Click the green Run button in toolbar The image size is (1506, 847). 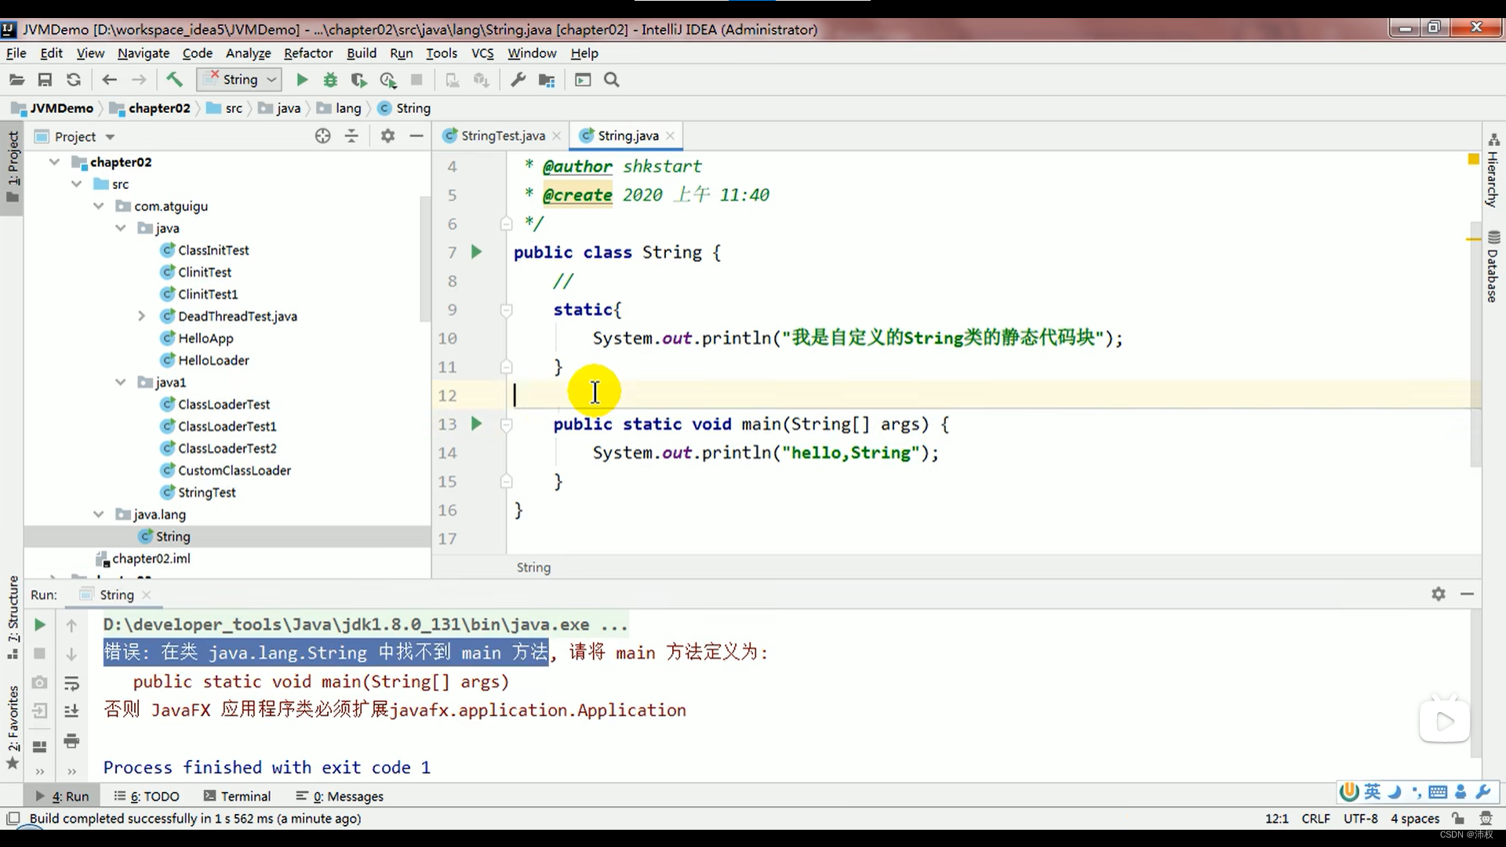[301, 79]
